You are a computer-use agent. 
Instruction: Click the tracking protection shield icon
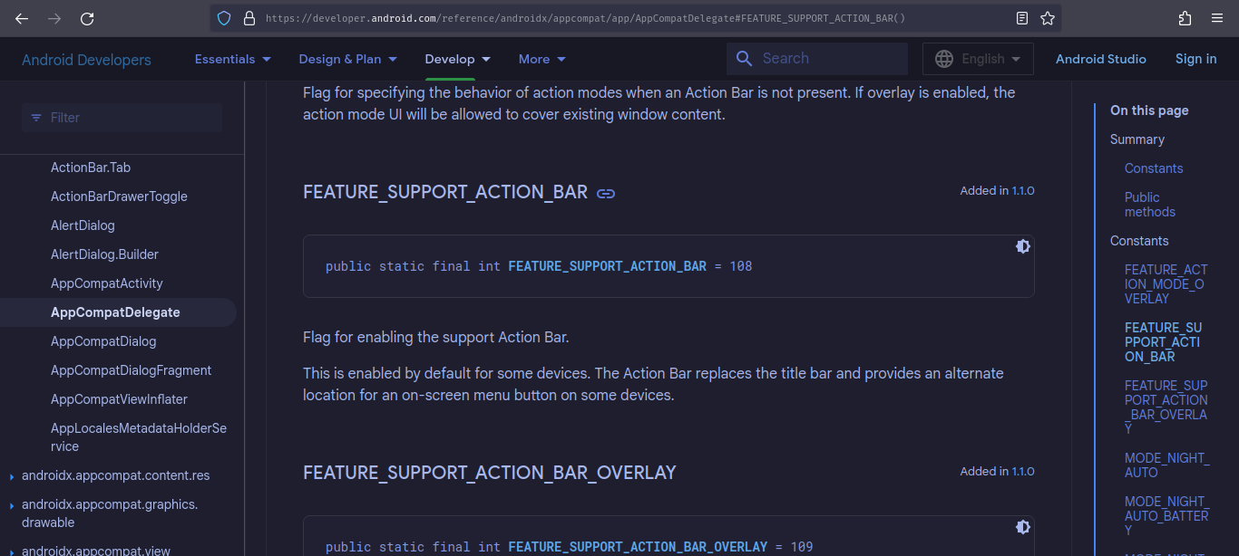(224, 18)
